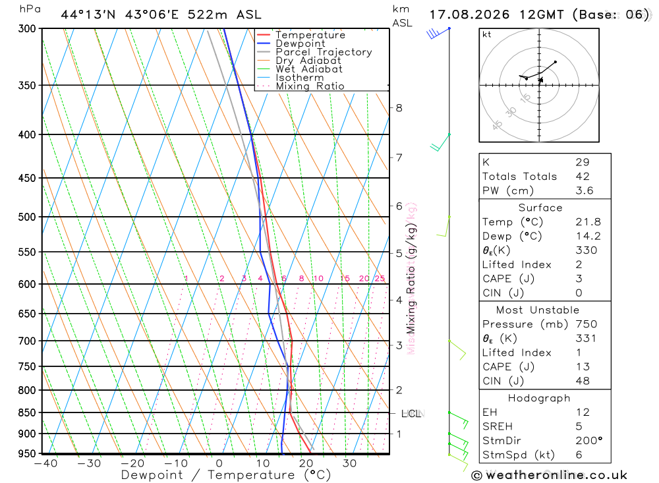Click the wind barb at 500 hPa
659x483 pixels.
coord(443,226)
